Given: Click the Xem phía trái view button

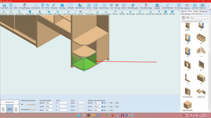Looking at the screenshot, I should point(3,109).
